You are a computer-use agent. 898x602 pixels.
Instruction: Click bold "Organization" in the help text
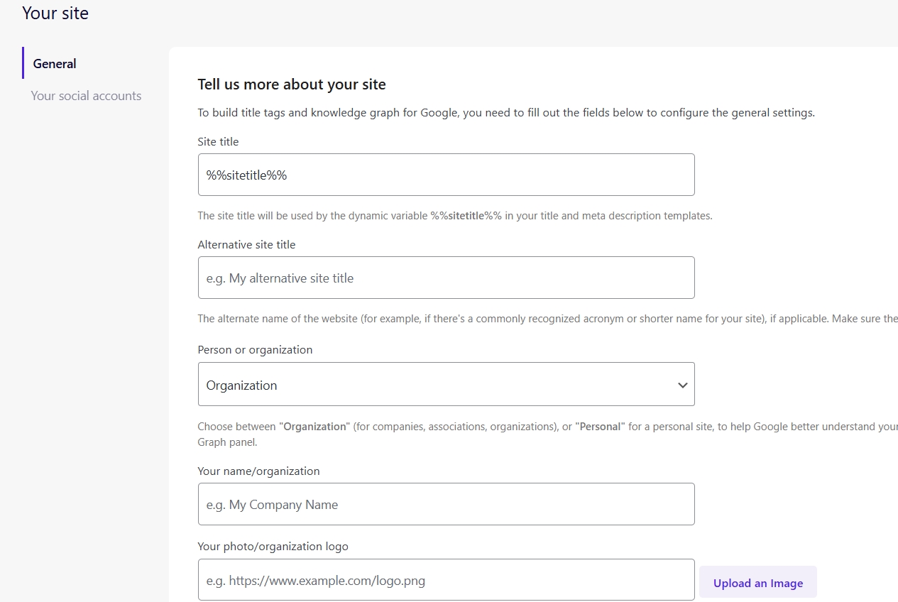pos(315,427)
